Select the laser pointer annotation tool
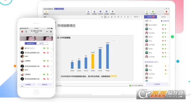The image size is (191, 102). pyautogui.click(x=128, y=17)
